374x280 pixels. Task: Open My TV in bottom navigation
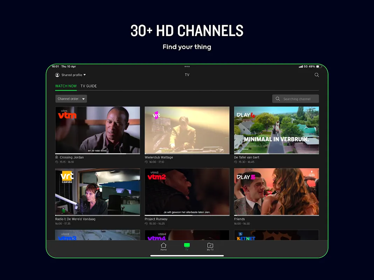click(x=210, y=247)
